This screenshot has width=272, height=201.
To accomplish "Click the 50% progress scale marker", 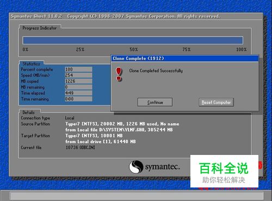I will [134, 49].
